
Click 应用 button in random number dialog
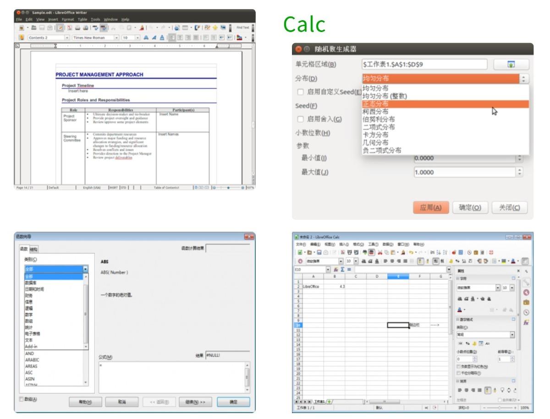[x=431, y=207]
